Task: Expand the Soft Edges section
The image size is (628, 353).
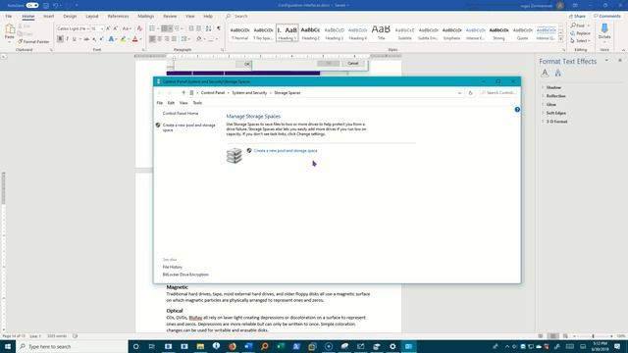Action: [x=555, y=113]
